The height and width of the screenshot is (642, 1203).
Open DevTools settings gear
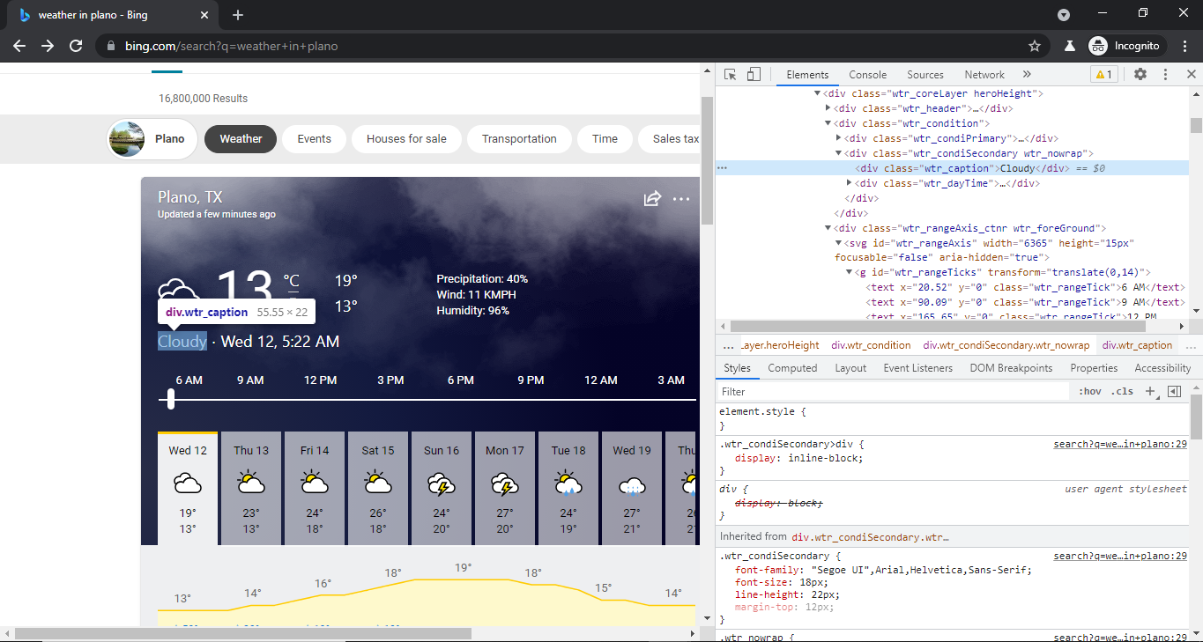point(1140,75)
